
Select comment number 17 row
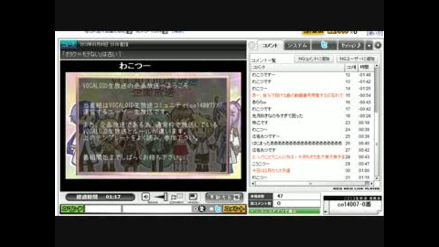click(312, 109)
